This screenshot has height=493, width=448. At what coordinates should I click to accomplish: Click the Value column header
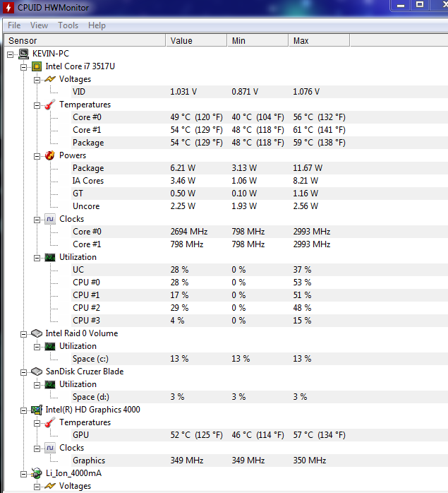click(x=196, y=40)
